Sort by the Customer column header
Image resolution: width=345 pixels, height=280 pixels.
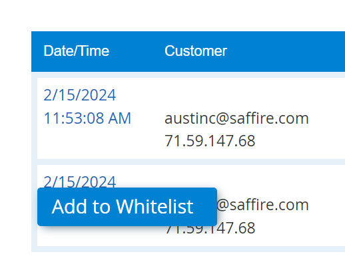(196, 51)
